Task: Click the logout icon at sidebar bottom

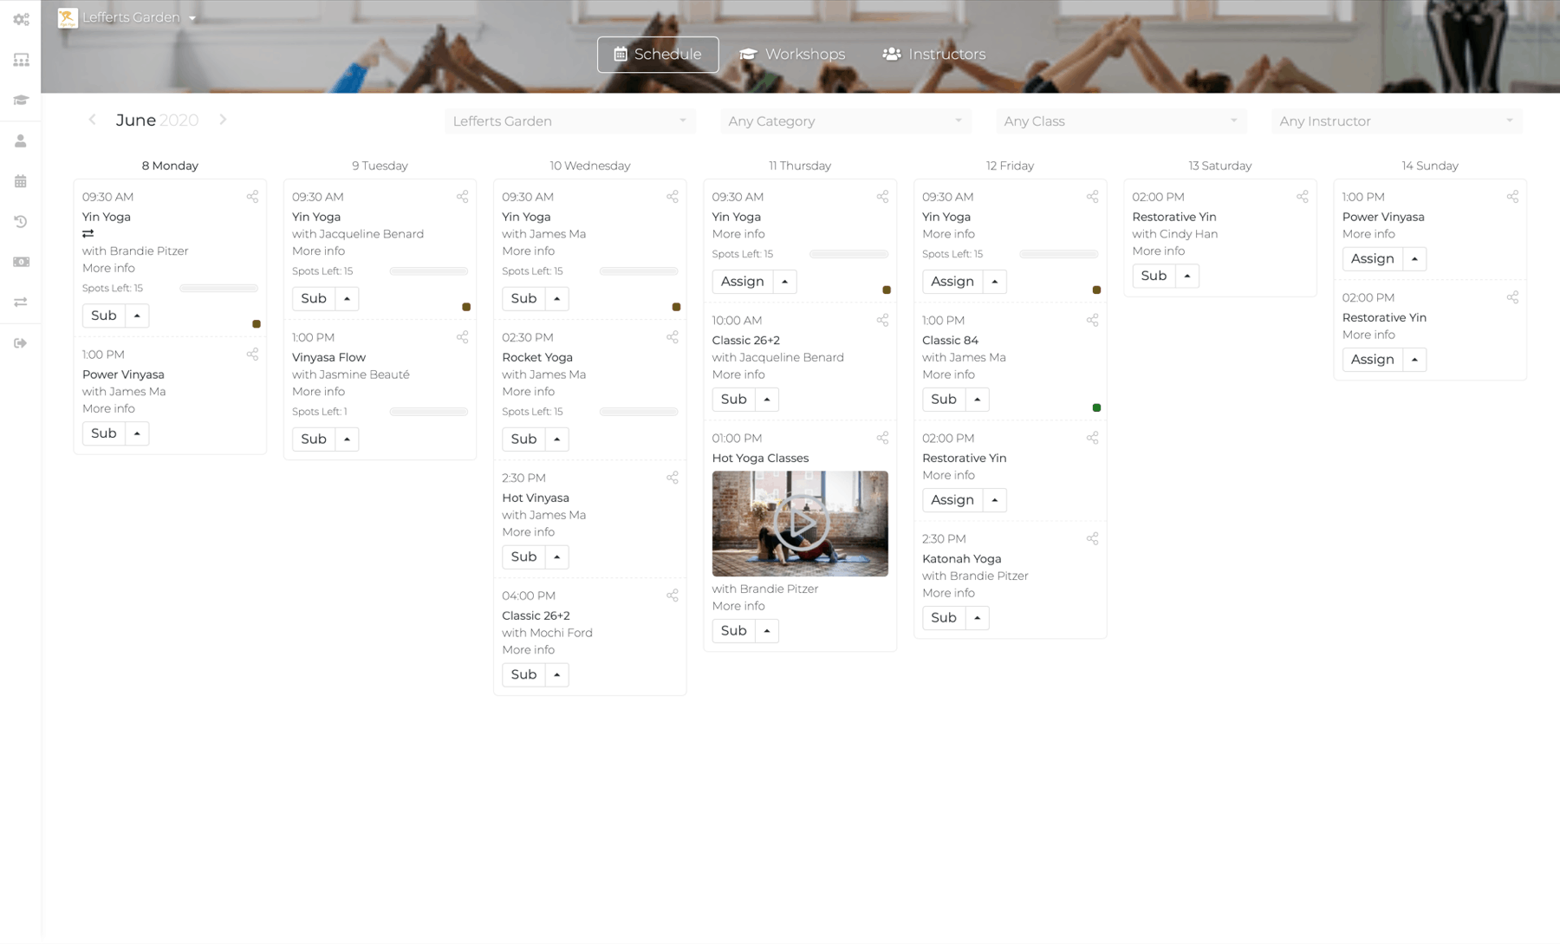Action: tap(22, 342)
